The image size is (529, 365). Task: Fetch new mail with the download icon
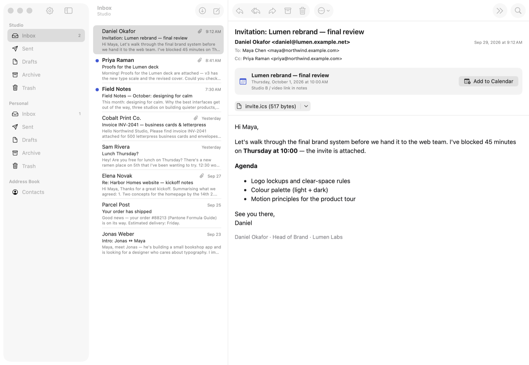click(x=202, y=11)
